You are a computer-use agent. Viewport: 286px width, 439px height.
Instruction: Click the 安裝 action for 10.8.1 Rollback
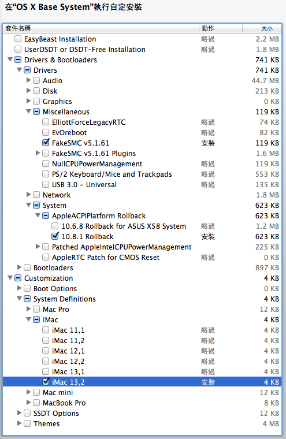(x=208, y=237)
